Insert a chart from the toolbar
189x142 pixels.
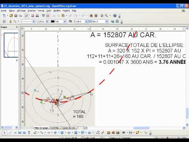91,16
